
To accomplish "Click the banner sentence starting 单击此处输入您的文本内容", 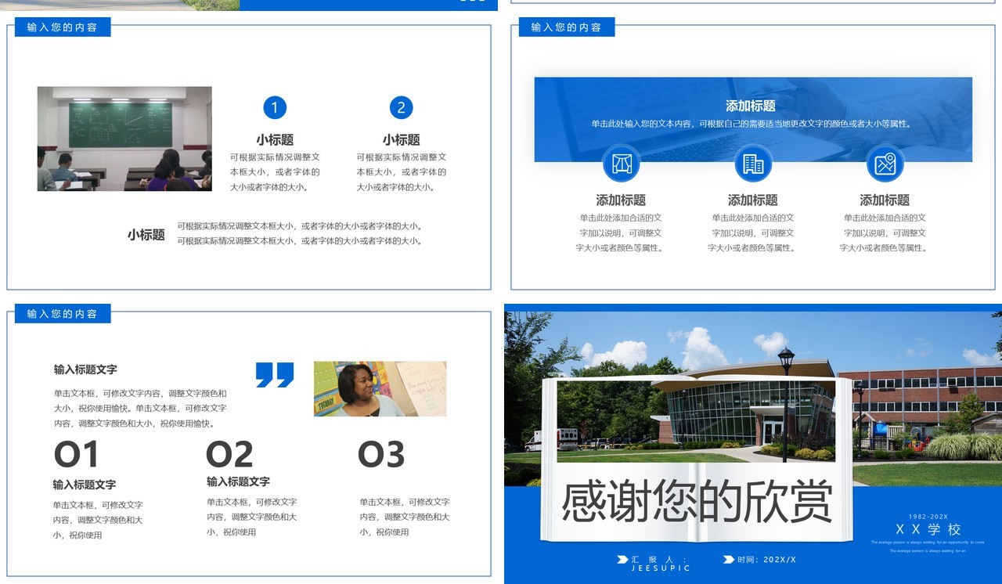I will tap(751, 124).
